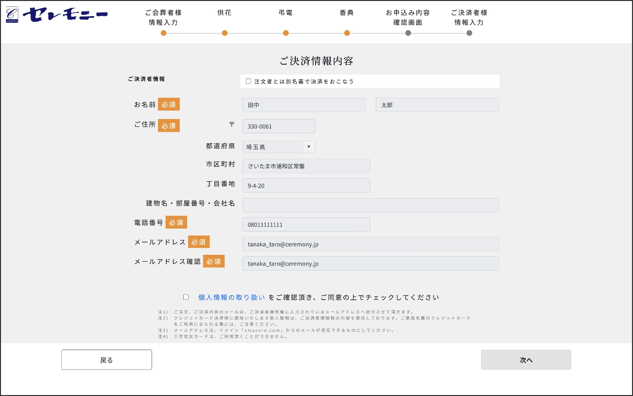633x396 pixels.
Task: Tick the 個人情報の取り扱い consent checkbox
Action: pyautogui.click(x=186, y=297)
